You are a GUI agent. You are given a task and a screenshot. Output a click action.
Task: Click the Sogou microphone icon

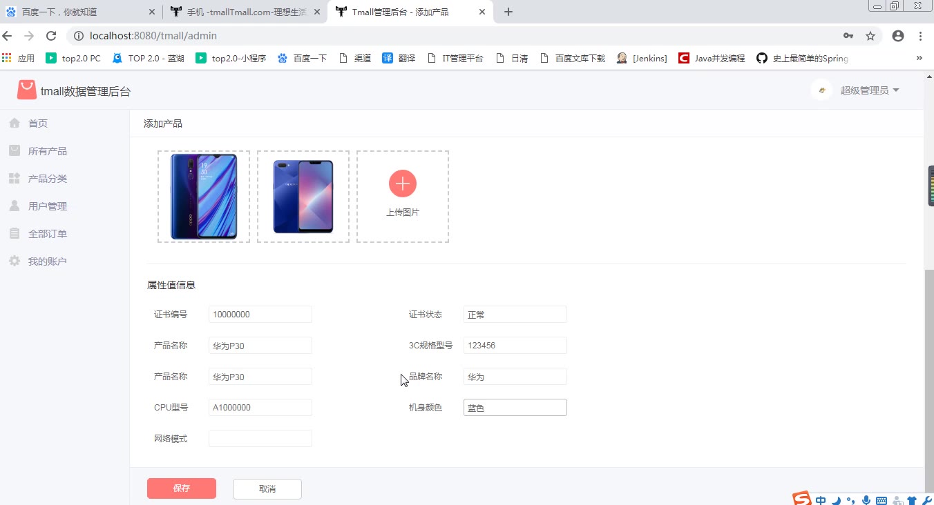(x=866, y=500)
